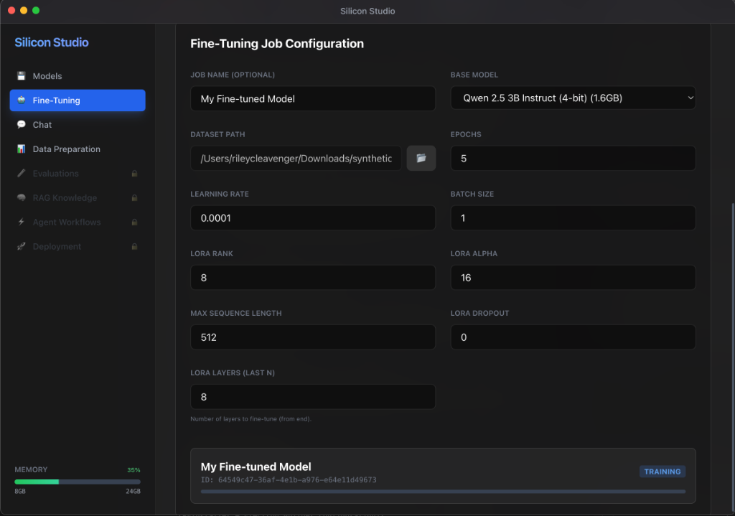
Task: Click the vertical scrollbar on the right
Action: point(733,356)
